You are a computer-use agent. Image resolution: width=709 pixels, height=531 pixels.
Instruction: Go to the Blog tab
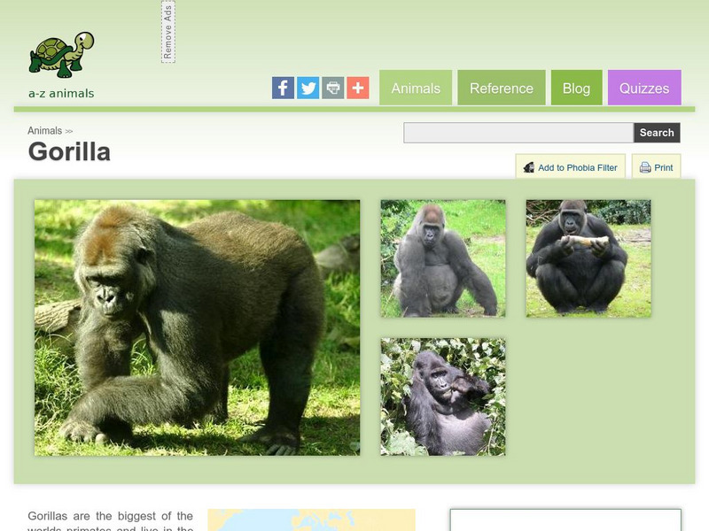point(577,88)
